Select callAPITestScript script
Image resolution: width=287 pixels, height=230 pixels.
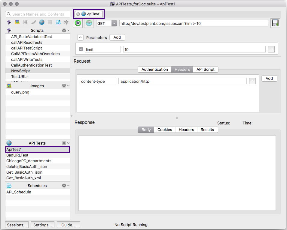coord(38,48)
